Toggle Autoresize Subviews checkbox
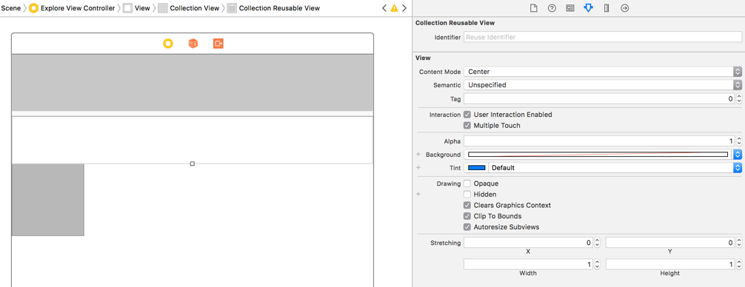The width and height of the screenshot is (745, 287). (x=467, y=227)
